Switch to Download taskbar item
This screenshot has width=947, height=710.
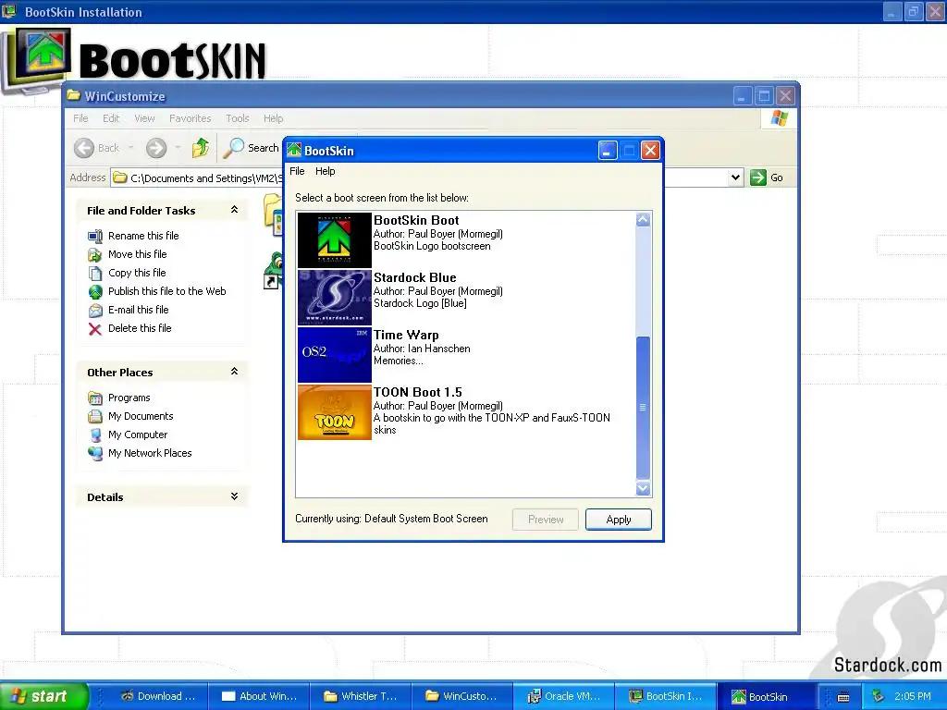point(158,696)
